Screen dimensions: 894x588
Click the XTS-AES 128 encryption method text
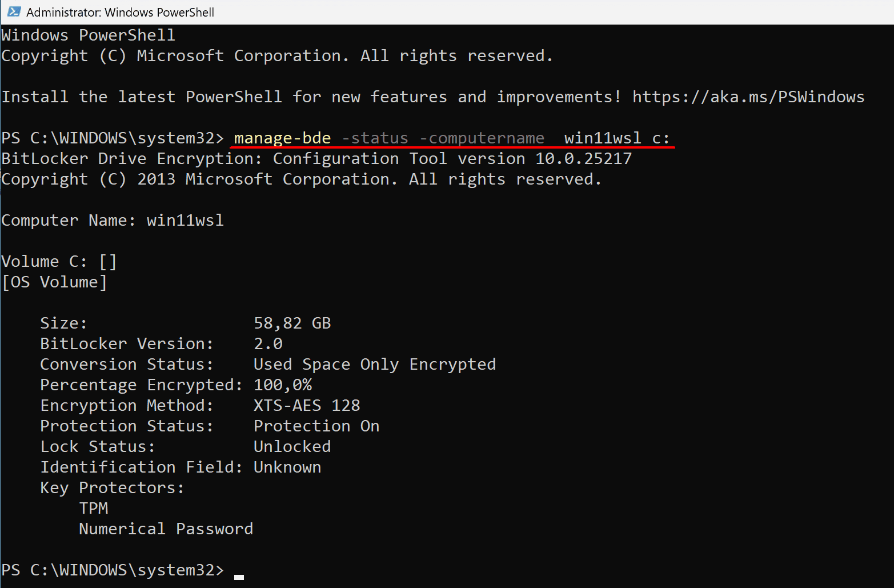307,405
